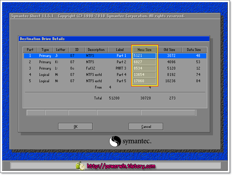The width and height of the screenshot is (232, 175).
Task: Click the New Size column header
Action: [145, 50]
